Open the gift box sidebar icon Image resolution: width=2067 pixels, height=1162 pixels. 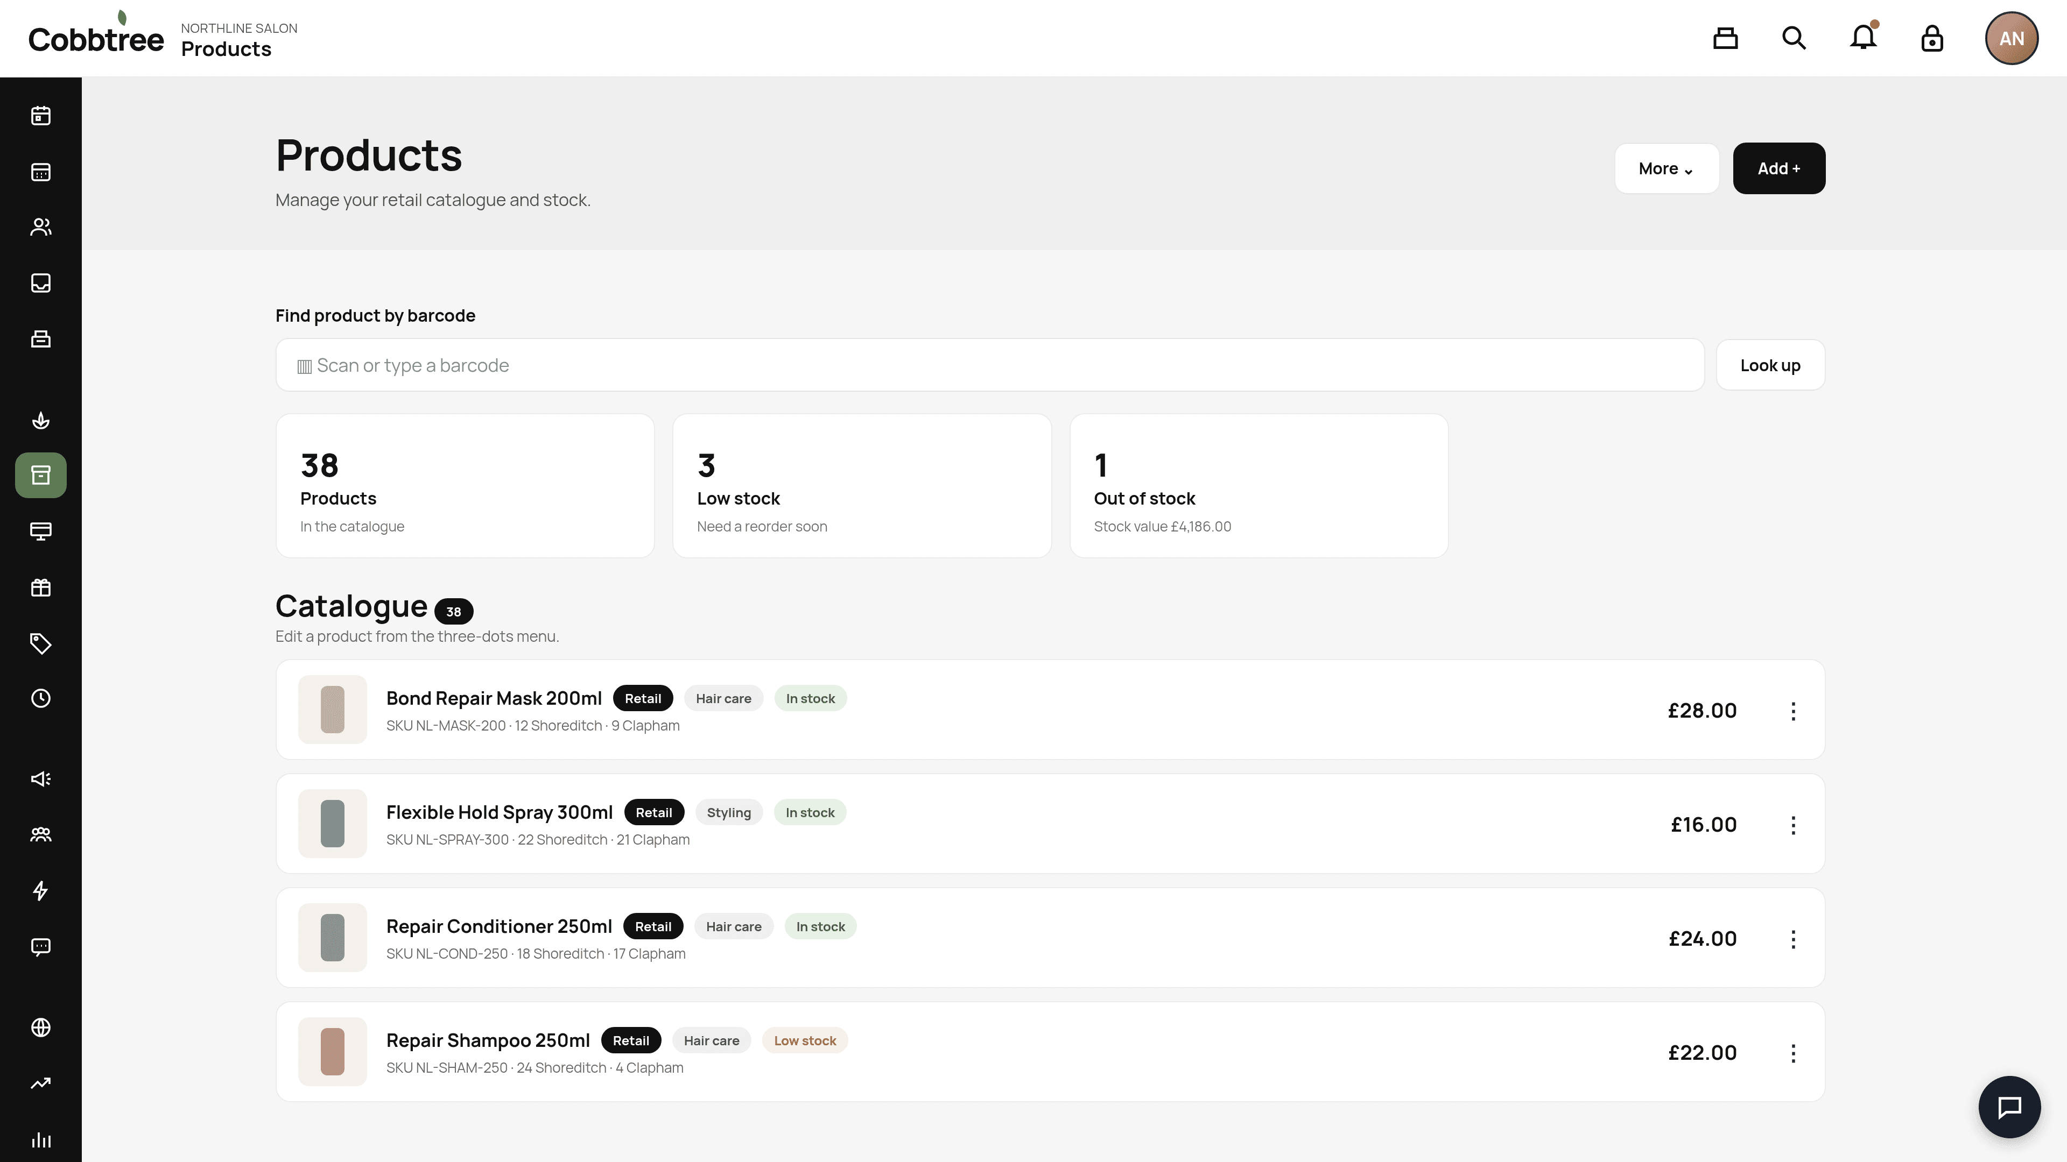click(x=41, y=588)
